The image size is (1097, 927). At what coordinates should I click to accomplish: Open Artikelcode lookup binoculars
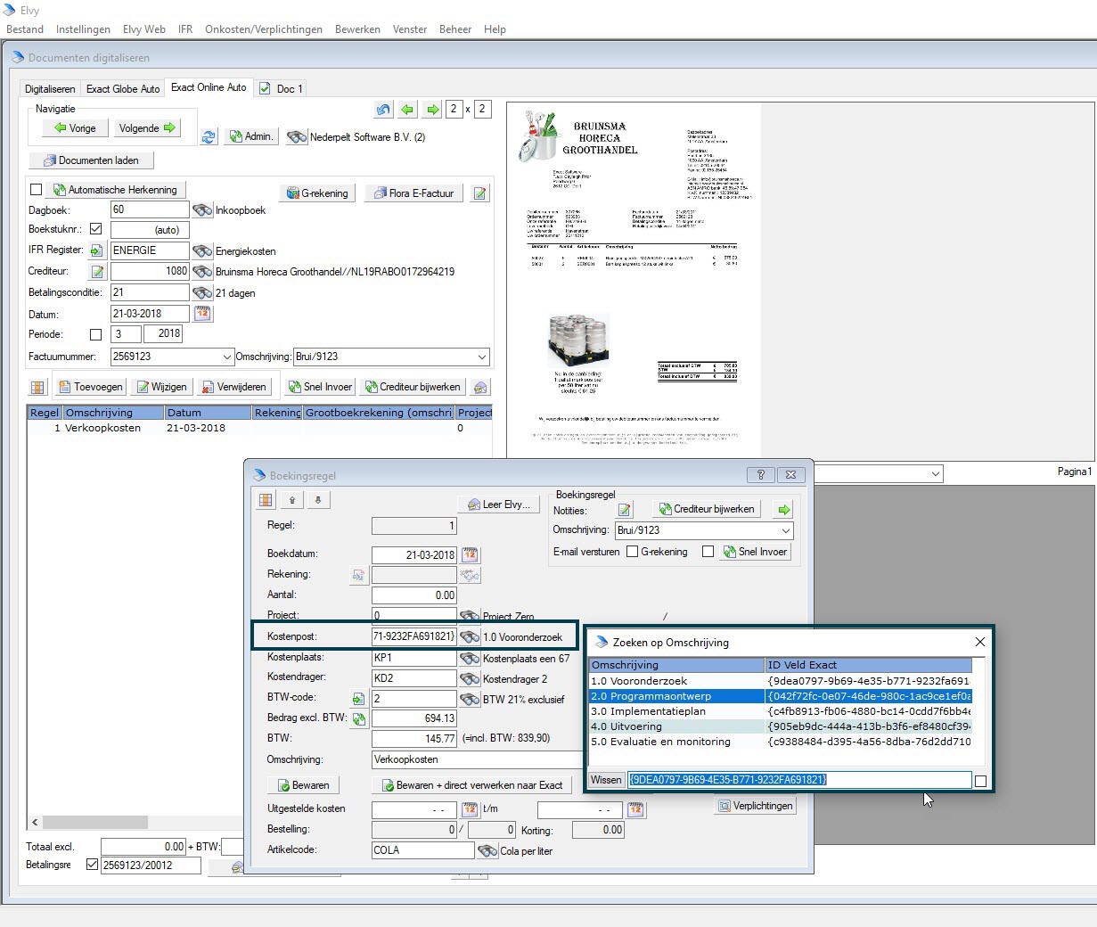click(x=487, y=850)
